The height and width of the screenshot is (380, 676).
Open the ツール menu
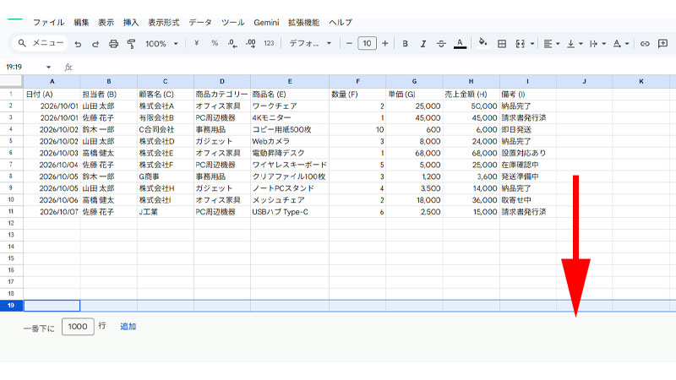(233, 23)
